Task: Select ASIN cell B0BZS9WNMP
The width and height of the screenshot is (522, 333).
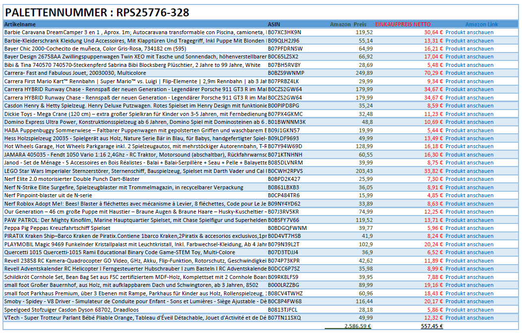Action: (286, 73)
